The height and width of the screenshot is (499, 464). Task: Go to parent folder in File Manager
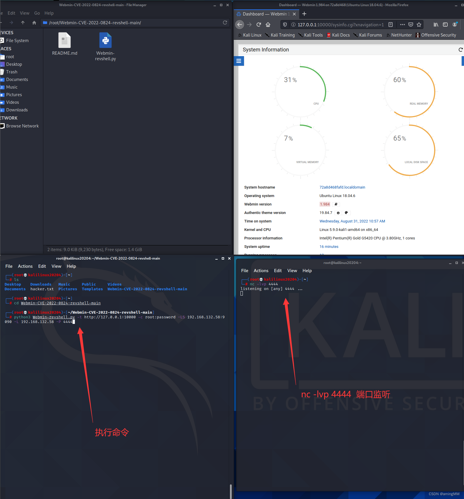tap(23, 23)
